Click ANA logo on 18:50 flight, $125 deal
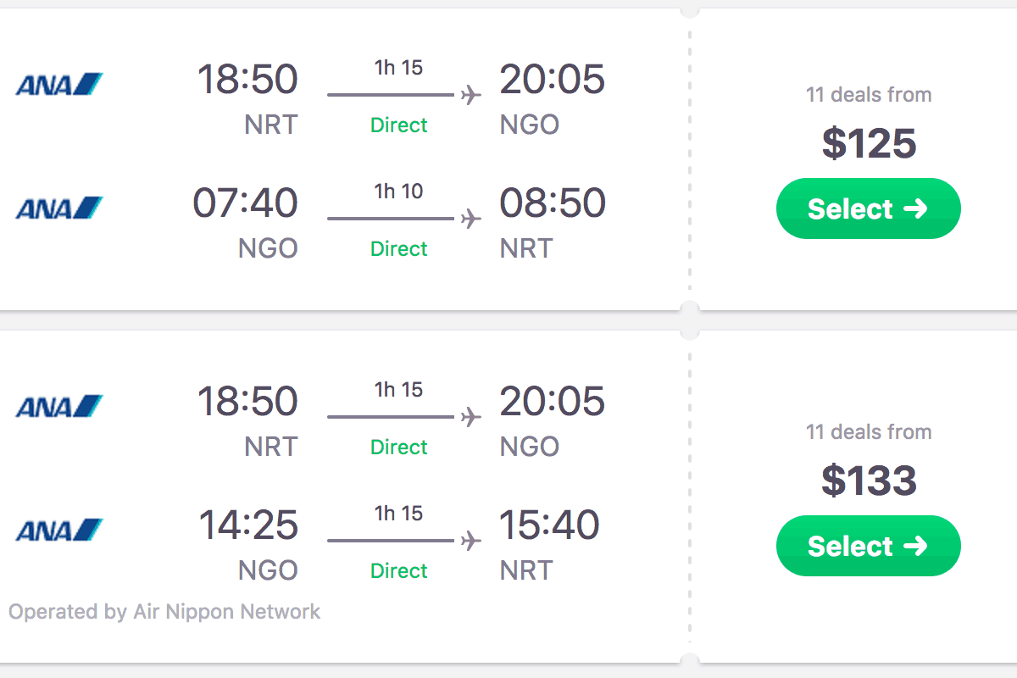1017x678 pixels. [58, 85]
